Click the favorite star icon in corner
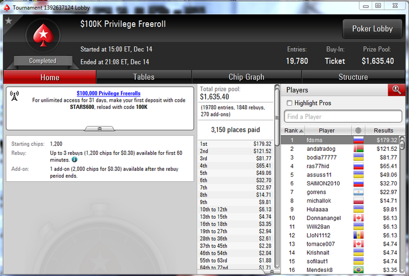Viewport: 409px width, 276px height. (x=9, y=20)
